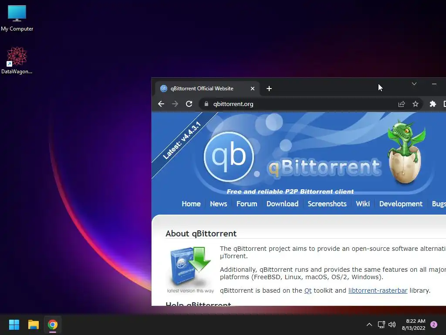Open a new browser tab
Screen dimensions: 446x335
pyautogui.click(x=269, y=89)
